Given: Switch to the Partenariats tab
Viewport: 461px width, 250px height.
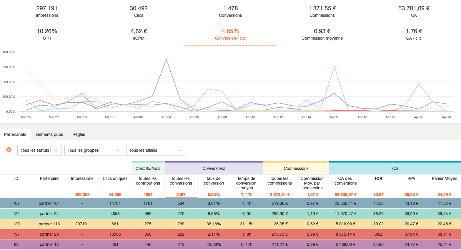Looking at the screenshot, I should tap(15, 134).
